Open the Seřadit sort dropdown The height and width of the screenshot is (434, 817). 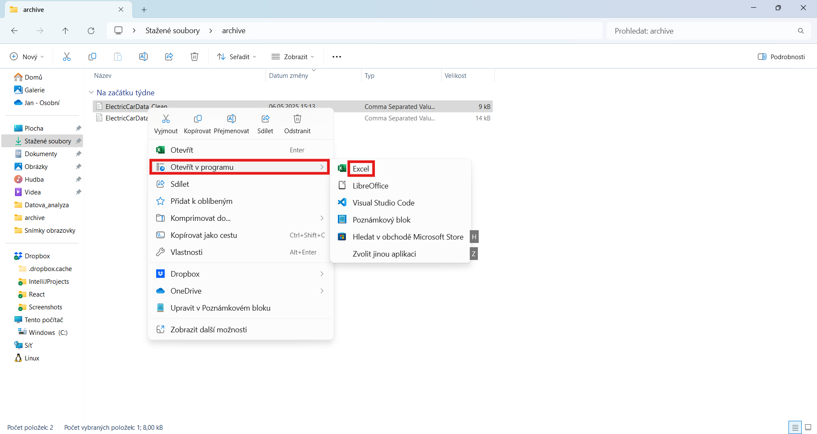[x=237, y=57]
